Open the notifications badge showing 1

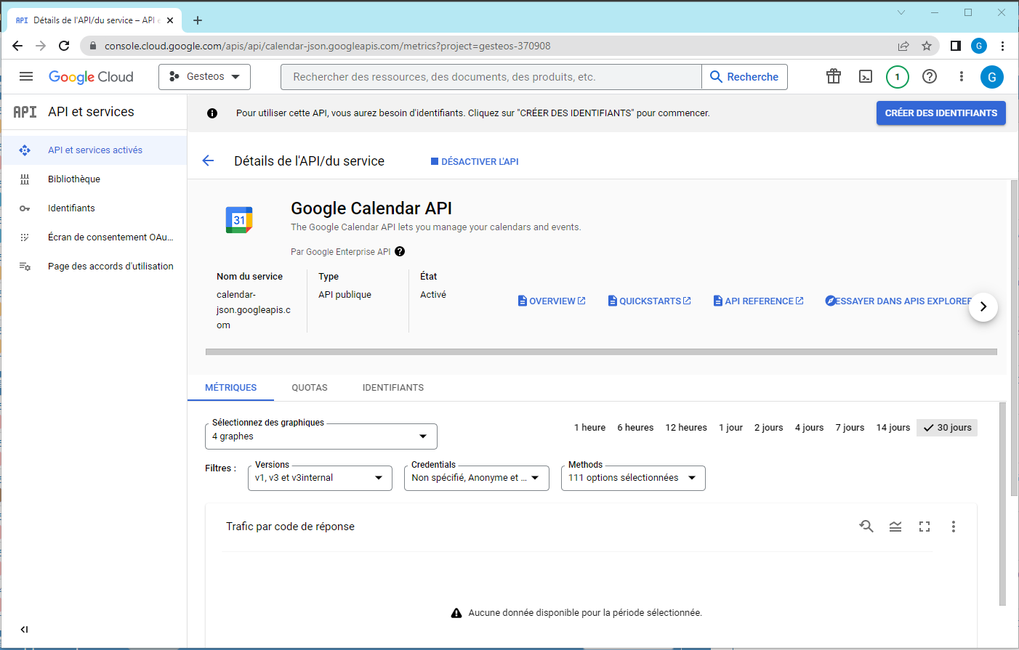click(897, 76)
